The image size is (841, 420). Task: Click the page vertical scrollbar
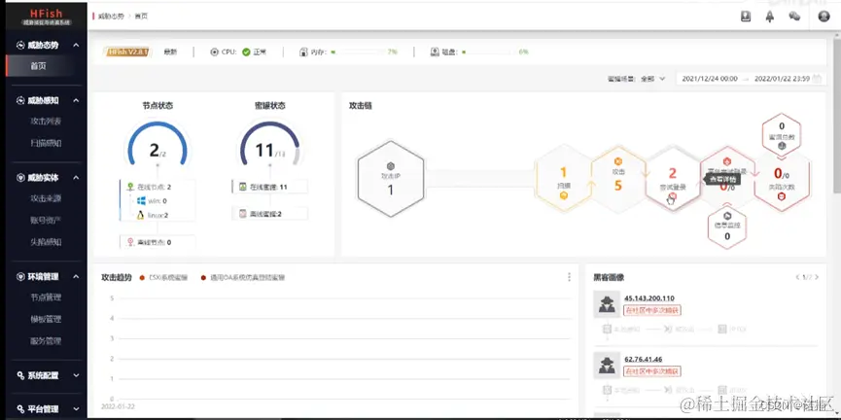point(837,116)
